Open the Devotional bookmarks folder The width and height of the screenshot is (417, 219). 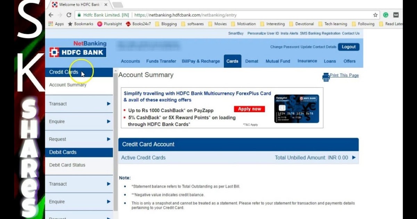[301, 24]
